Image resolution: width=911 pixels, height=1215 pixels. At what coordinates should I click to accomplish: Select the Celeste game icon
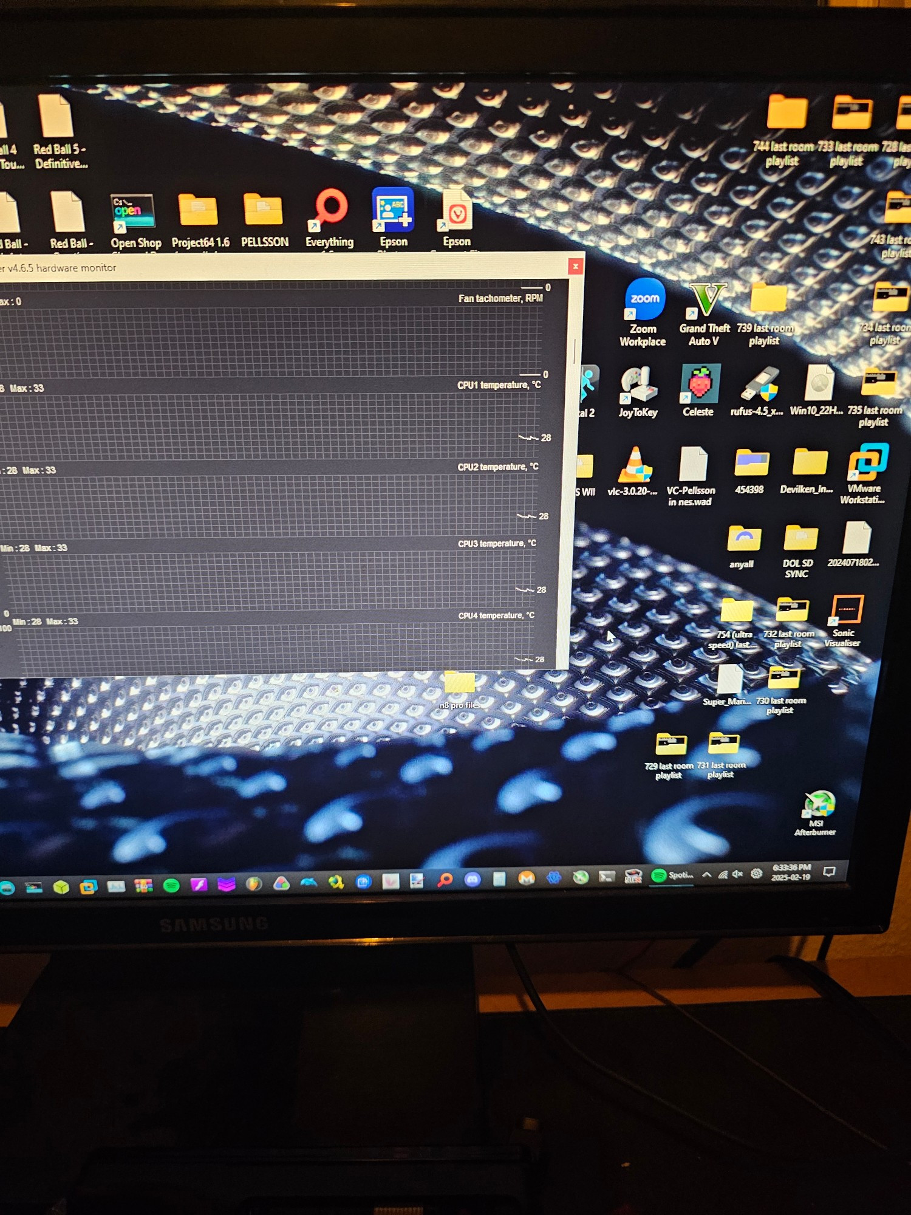(x=699, y=391)
